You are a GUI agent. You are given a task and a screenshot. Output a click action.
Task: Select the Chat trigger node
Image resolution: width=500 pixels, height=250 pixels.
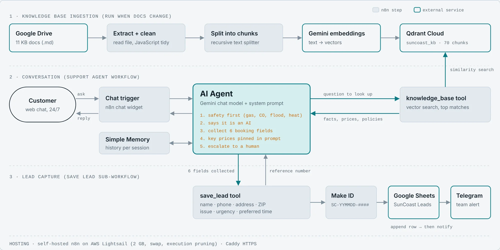point(134,105)
